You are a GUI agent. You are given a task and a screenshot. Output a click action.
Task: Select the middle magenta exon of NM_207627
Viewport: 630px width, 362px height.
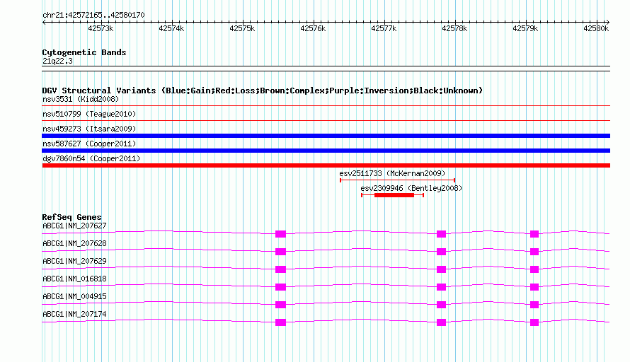(x=441, y=234)
